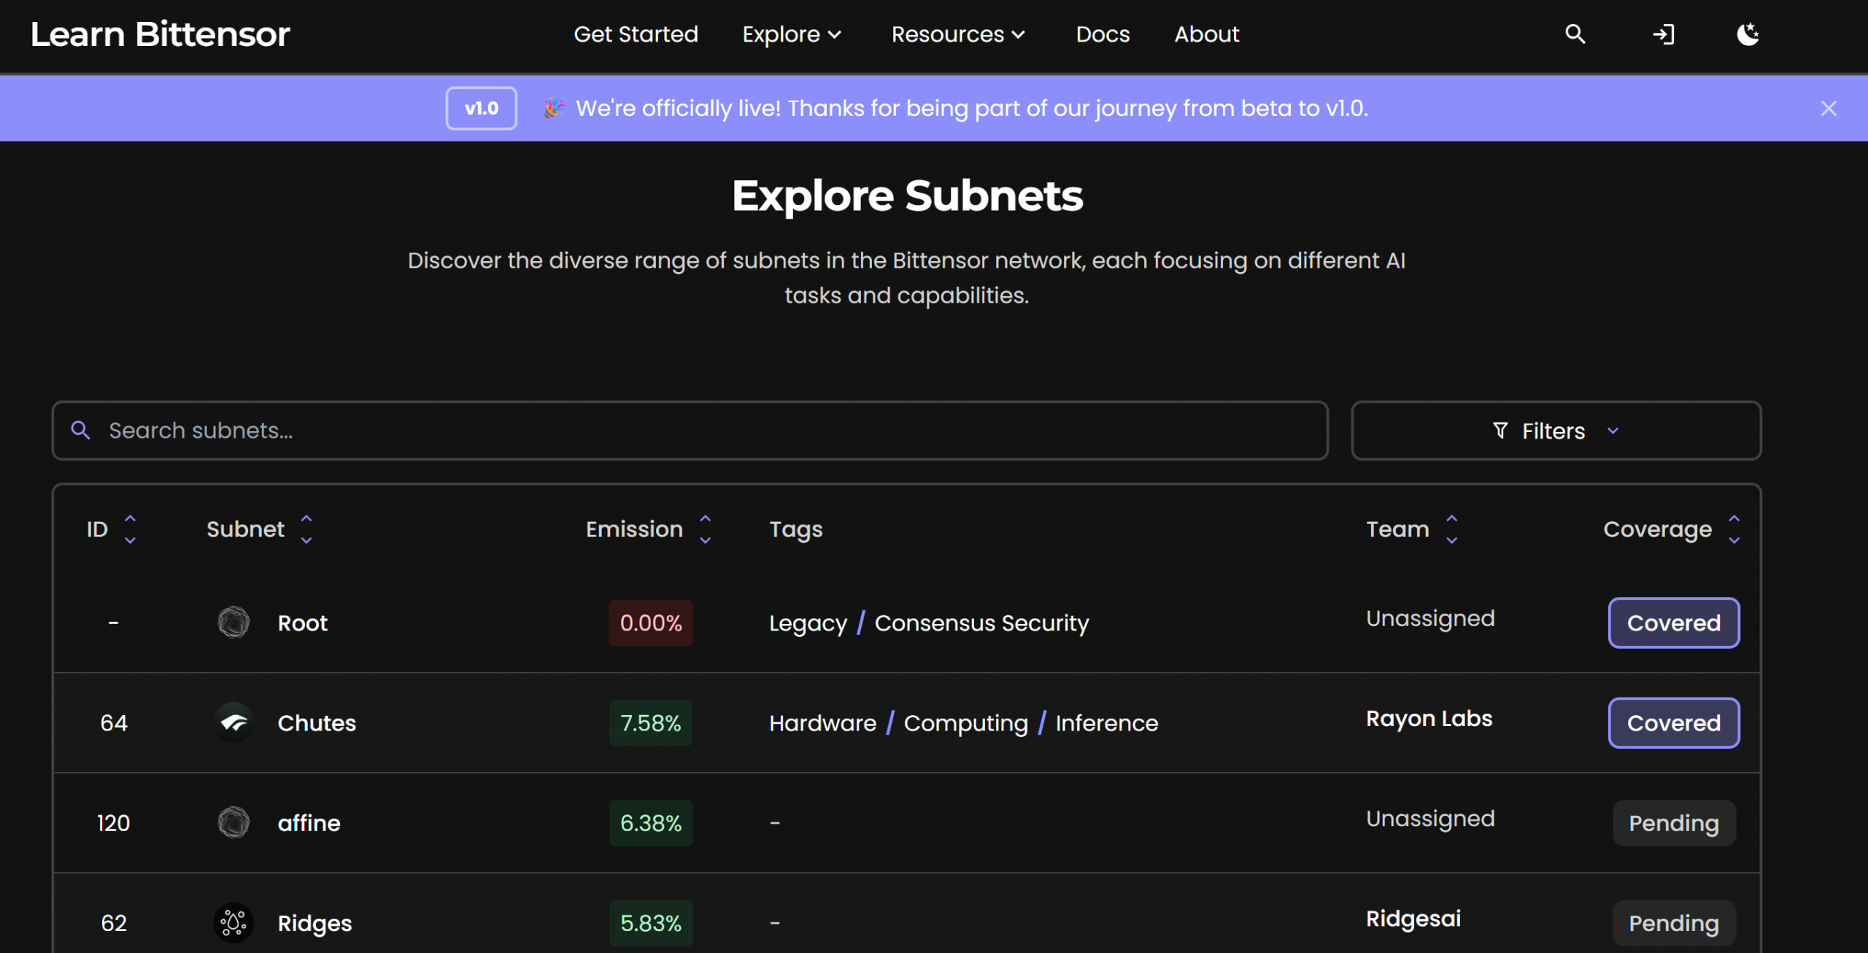Click the Root subnet logo icon
The height and width of the screenshot is (953, 1868).
click(x=233, y=622)
